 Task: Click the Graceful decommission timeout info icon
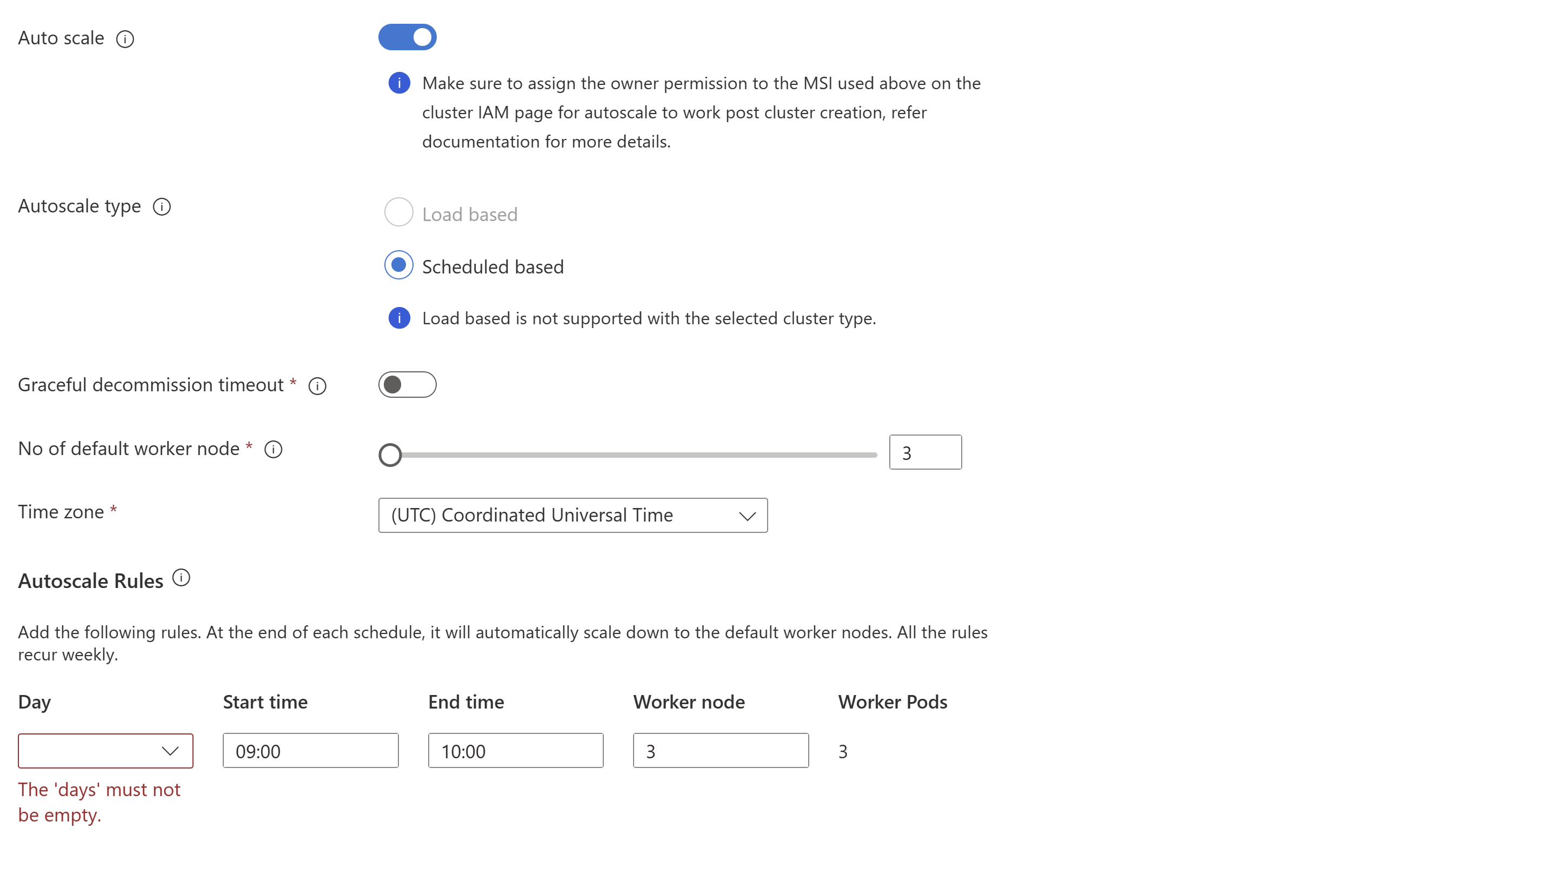(318, 386)
